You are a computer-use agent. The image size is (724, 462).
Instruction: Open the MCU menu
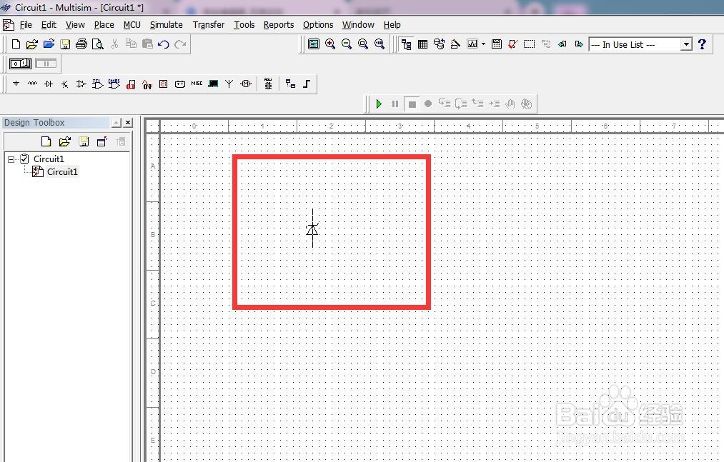click(x=132, y=25)
